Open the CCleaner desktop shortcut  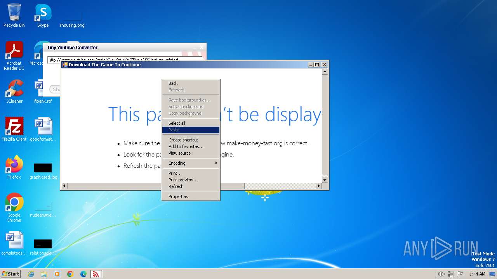tap(14, 91)
